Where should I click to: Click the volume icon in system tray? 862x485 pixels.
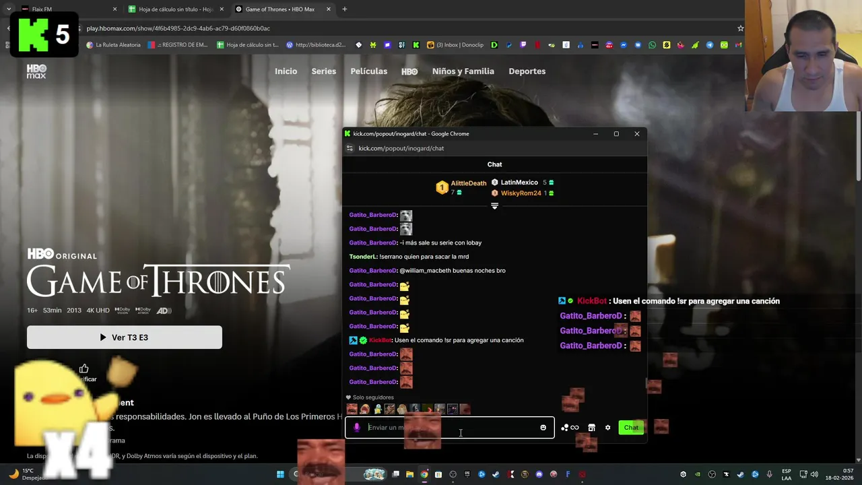click(x=814, y=474)
